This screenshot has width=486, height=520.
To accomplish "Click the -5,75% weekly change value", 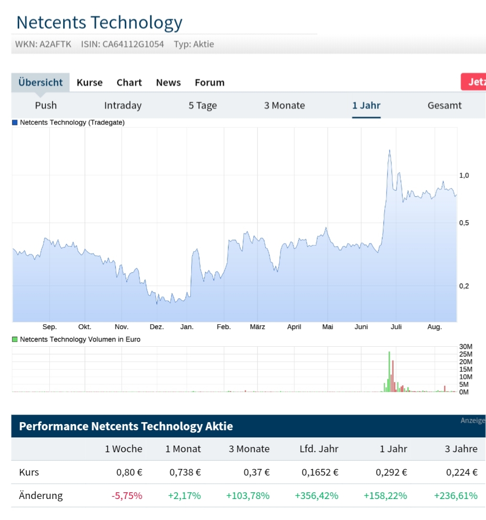I will [127, 496].
